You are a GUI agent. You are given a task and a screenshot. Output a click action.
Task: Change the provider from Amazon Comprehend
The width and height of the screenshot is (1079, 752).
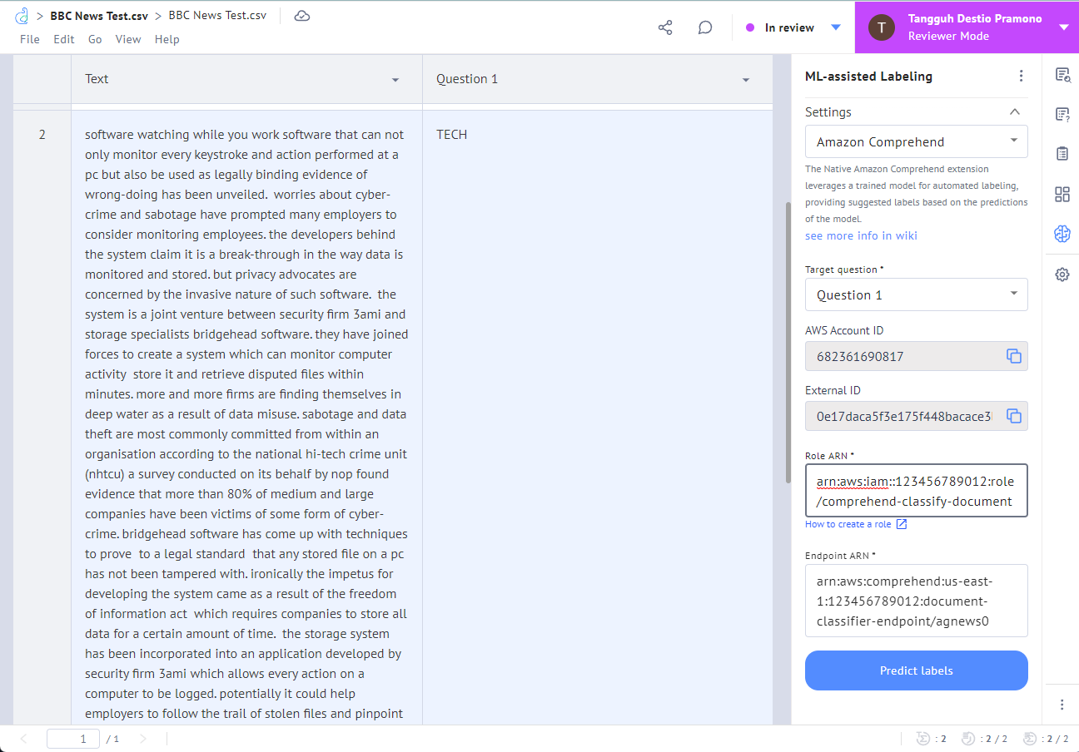click(x=916, y=141)
